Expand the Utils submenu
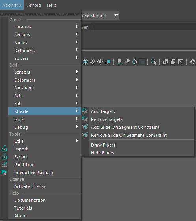Screen dimensions: 196x221 (x=45, y=141)
